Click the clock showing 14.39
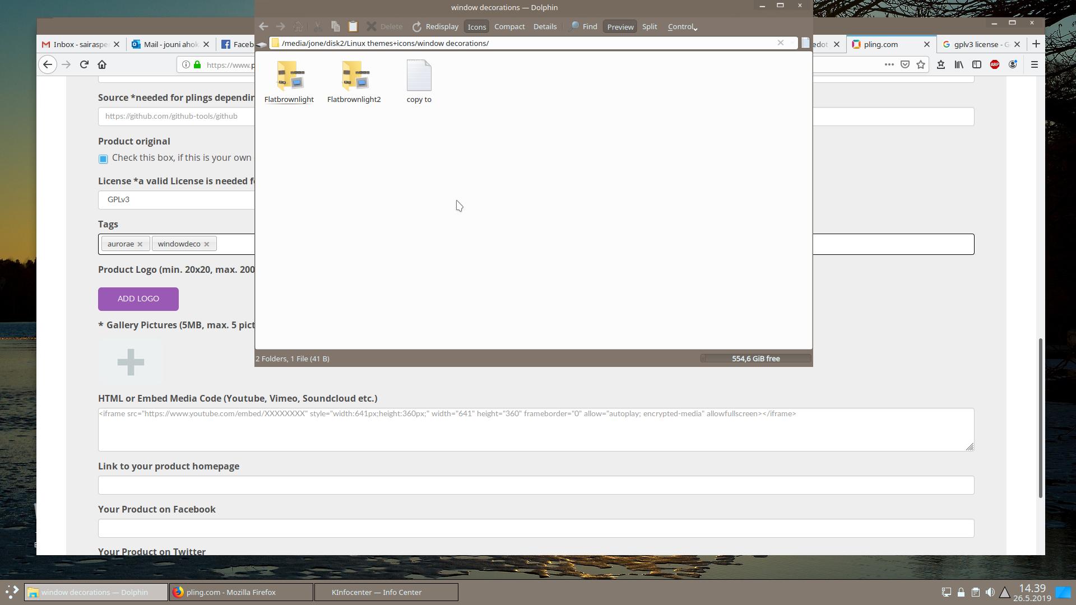The width and height of the screenshot is (1076, 605). (1032, 588)
